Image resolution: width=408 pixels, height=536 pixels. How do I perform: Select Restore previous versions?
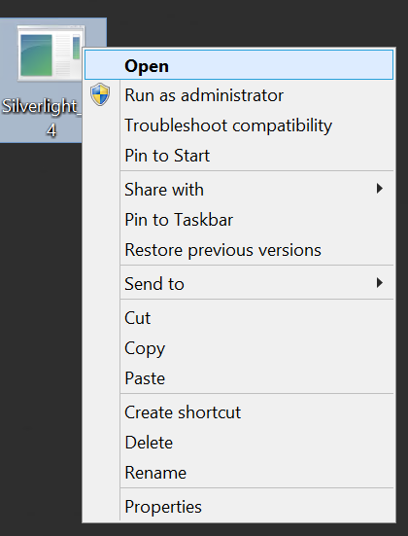tap(239, 250)
